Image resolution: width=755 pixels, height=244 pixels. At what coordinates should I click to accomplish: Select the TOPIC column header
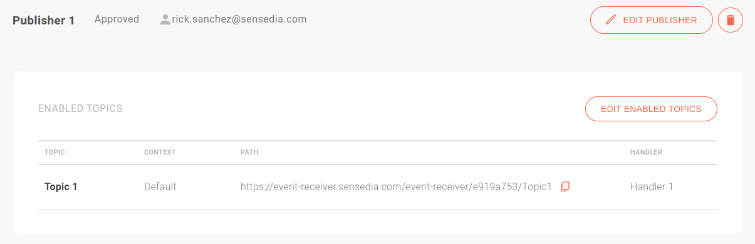tap(55, 152)
